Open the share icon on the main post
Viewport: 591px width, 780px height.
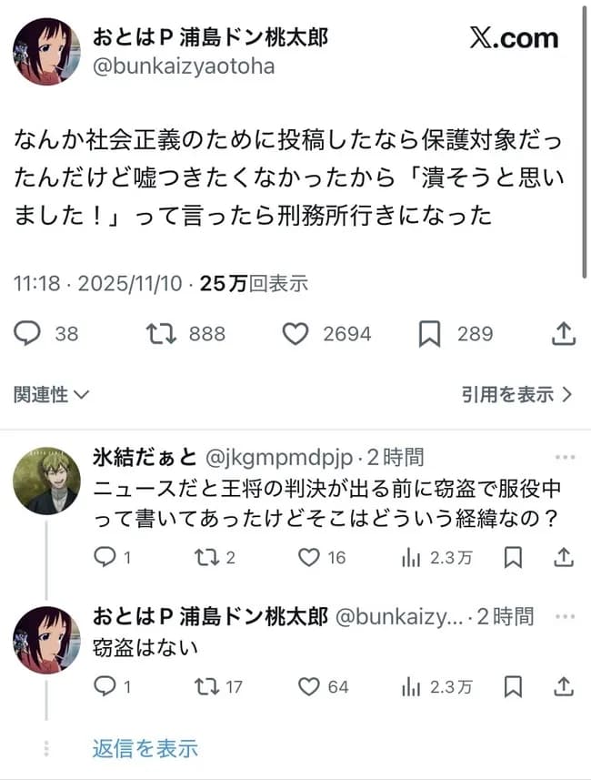tap(563, 334)
